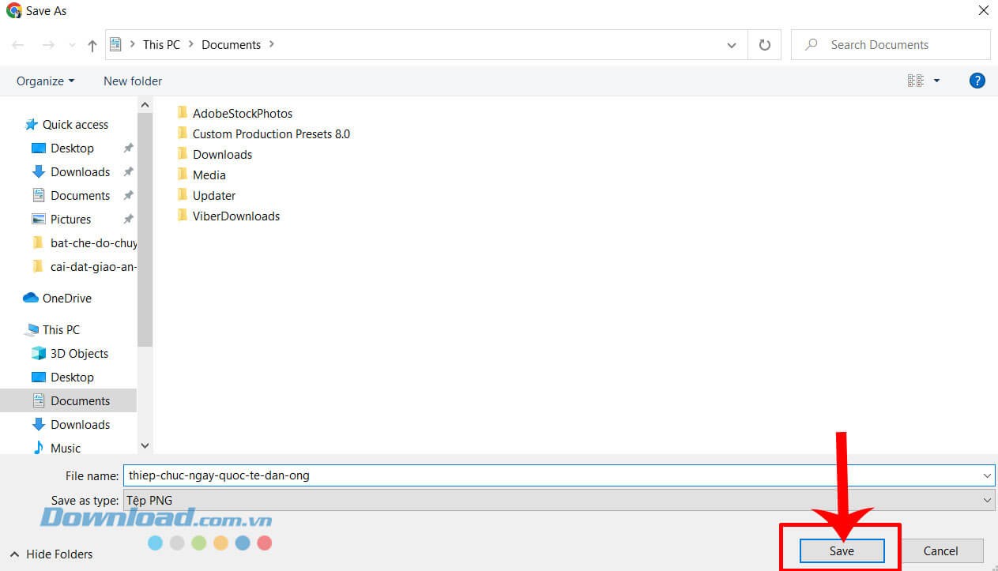Expand the address bar history dropdown
The image size is (998, 571).
[x=732, y=45]
